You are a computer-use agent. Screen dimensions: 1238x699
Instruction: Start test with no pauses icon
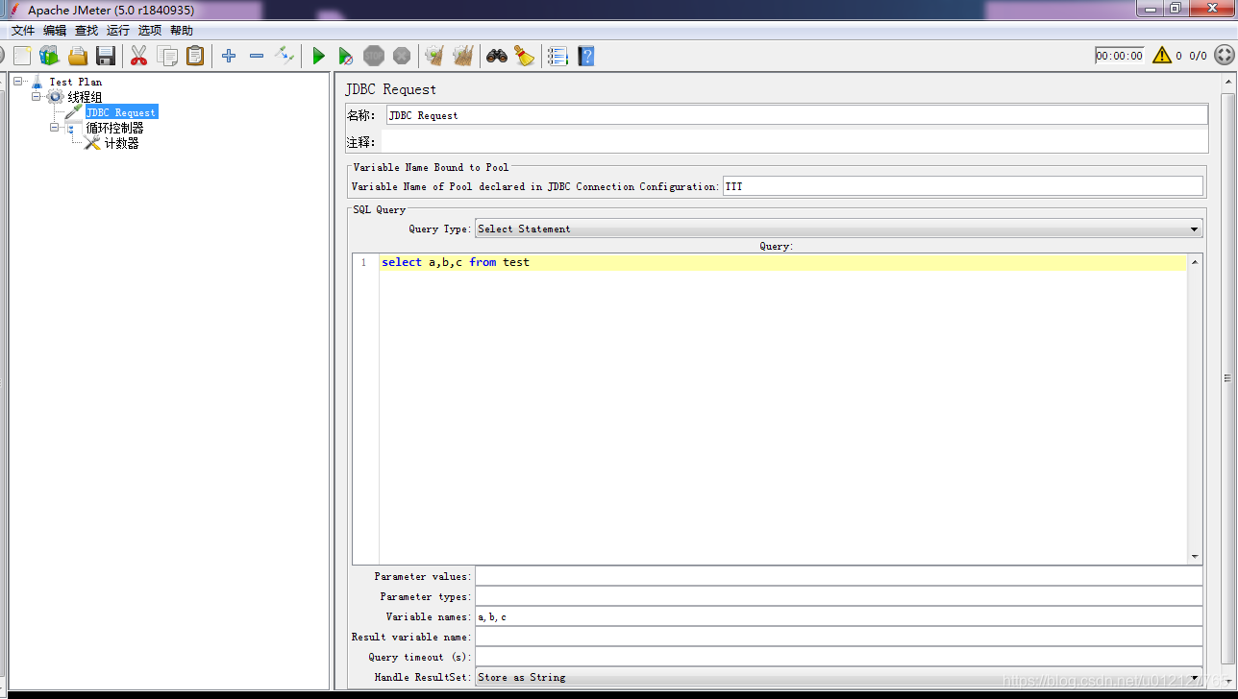[x=346, y=56]
